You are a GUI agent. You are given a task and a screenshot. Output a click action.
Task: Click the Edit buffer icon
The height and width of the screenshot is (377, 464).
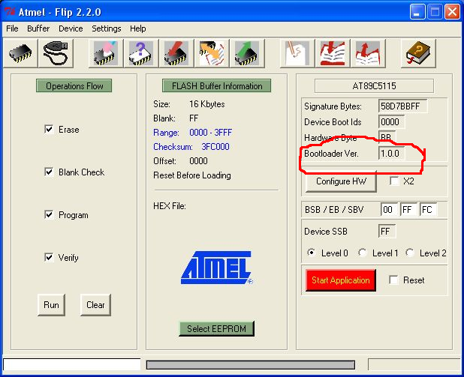coord(297,53)
